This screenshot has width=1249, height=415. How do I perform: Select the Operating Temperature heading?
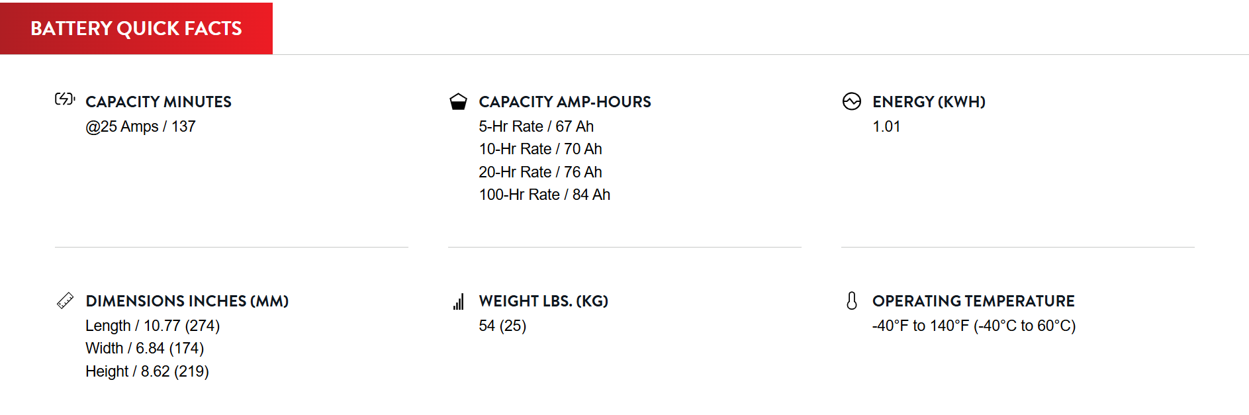(973, 301)
